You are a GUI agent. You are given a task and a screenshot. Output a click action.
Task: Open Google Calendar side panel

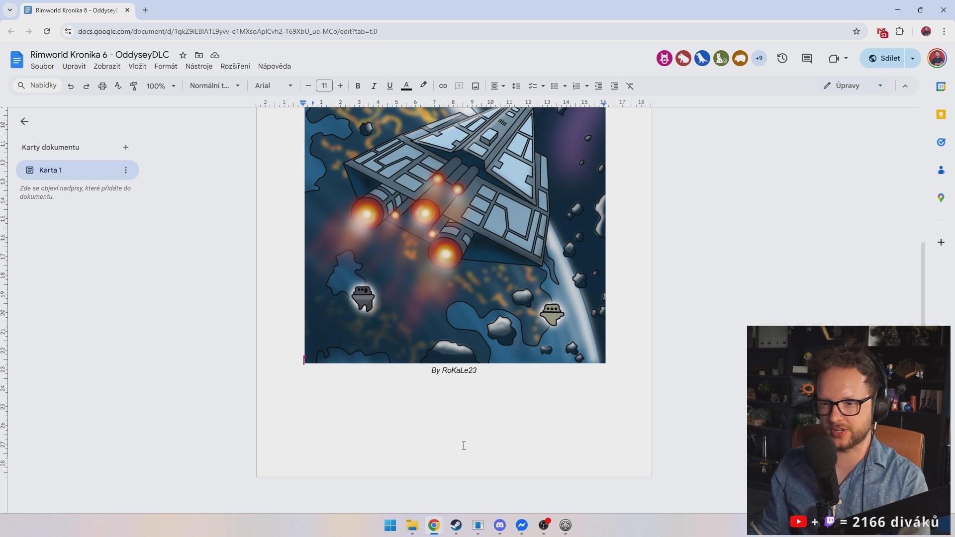(x=941, y=87)
